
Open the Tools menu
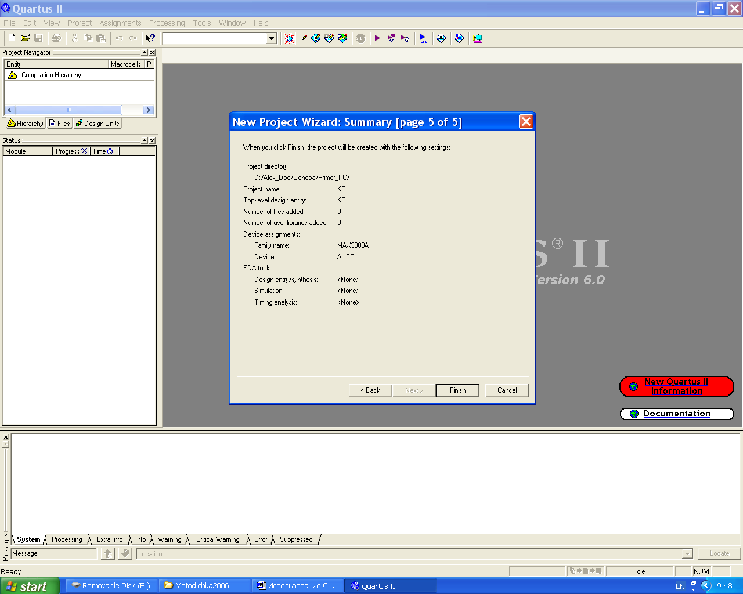(x=202, y=23)
